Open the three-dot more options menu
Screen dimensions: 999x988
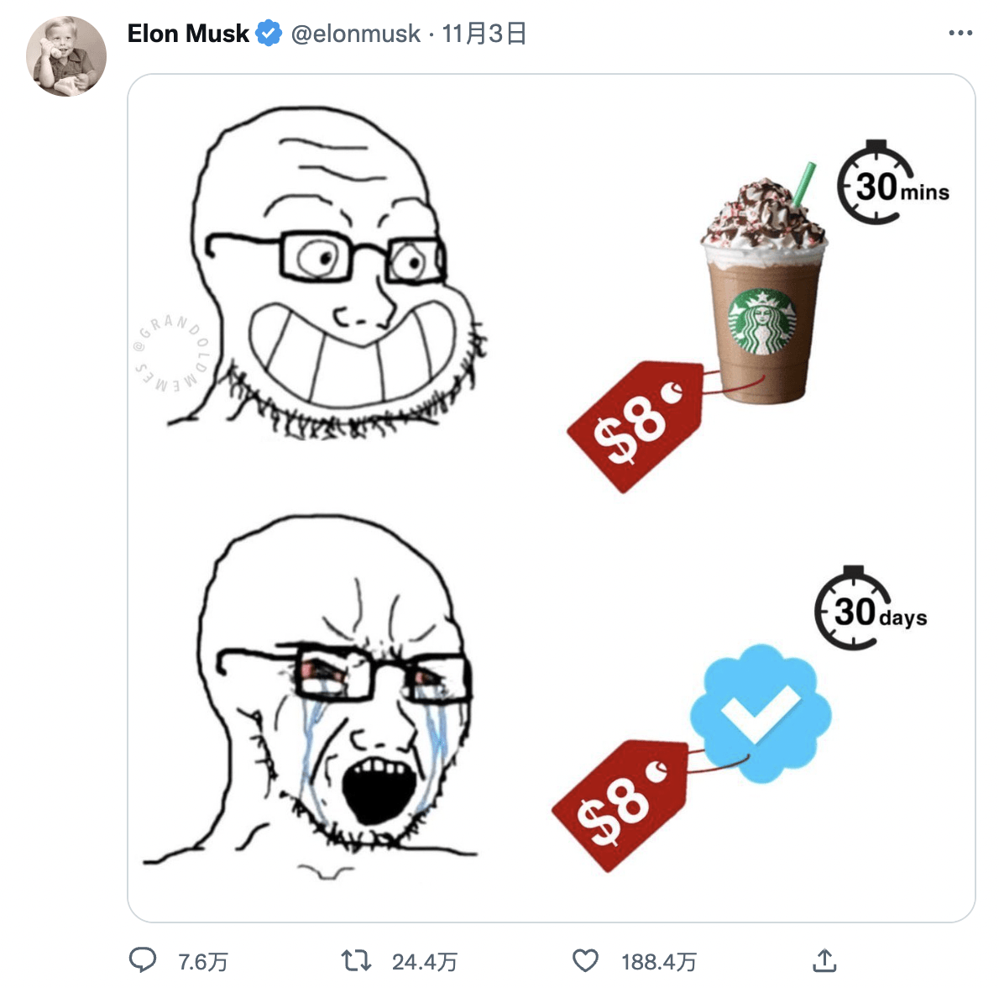[960, 33]
